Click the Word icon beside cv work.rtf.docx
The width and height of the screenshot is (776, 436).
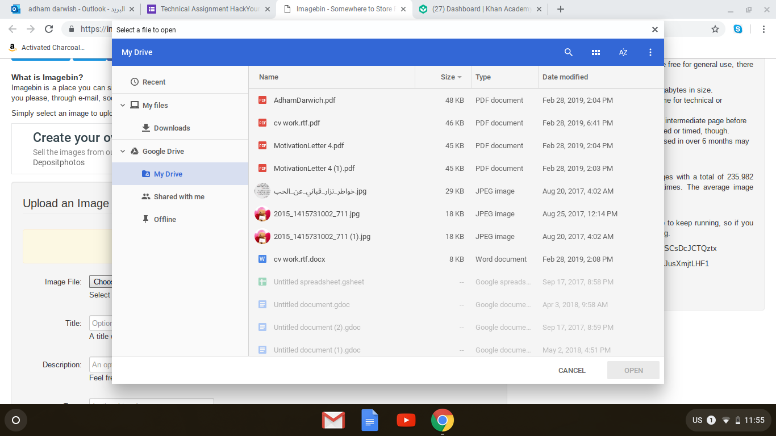[x=262, y=259]
